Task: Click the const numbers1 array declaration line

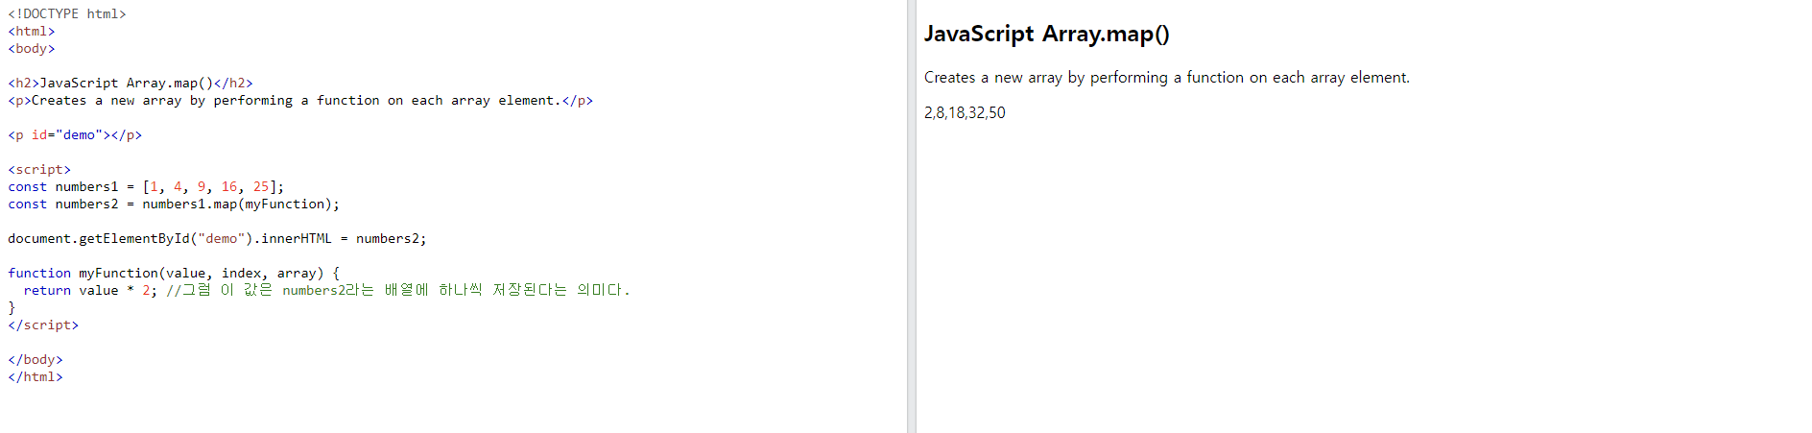Action: point(146,186)
